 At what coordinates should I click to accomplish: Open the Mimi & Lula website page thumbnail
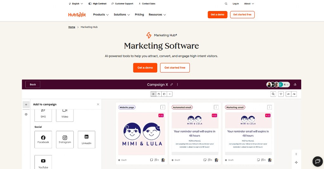click(x=141, y=134)
